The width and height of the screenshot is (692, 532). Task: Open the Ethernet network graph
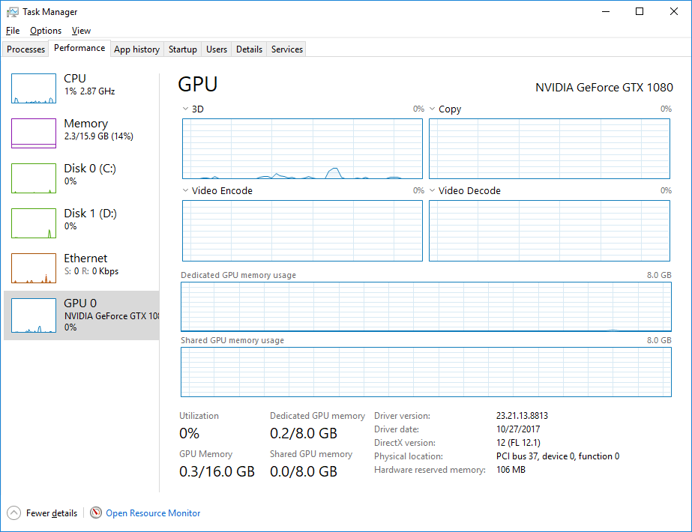point(82,266)
